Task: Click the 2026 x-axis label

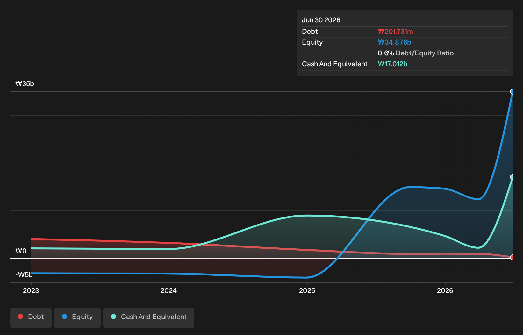Action: pyautogui.click(x=445, y=290)
